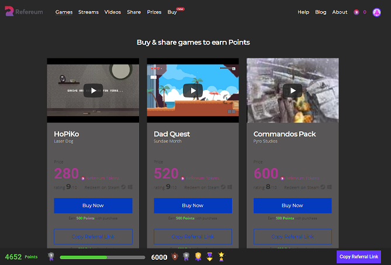Screen dimensions: 391x265
Task: Click the 4652 Points counter
Action: pos(21,257)
